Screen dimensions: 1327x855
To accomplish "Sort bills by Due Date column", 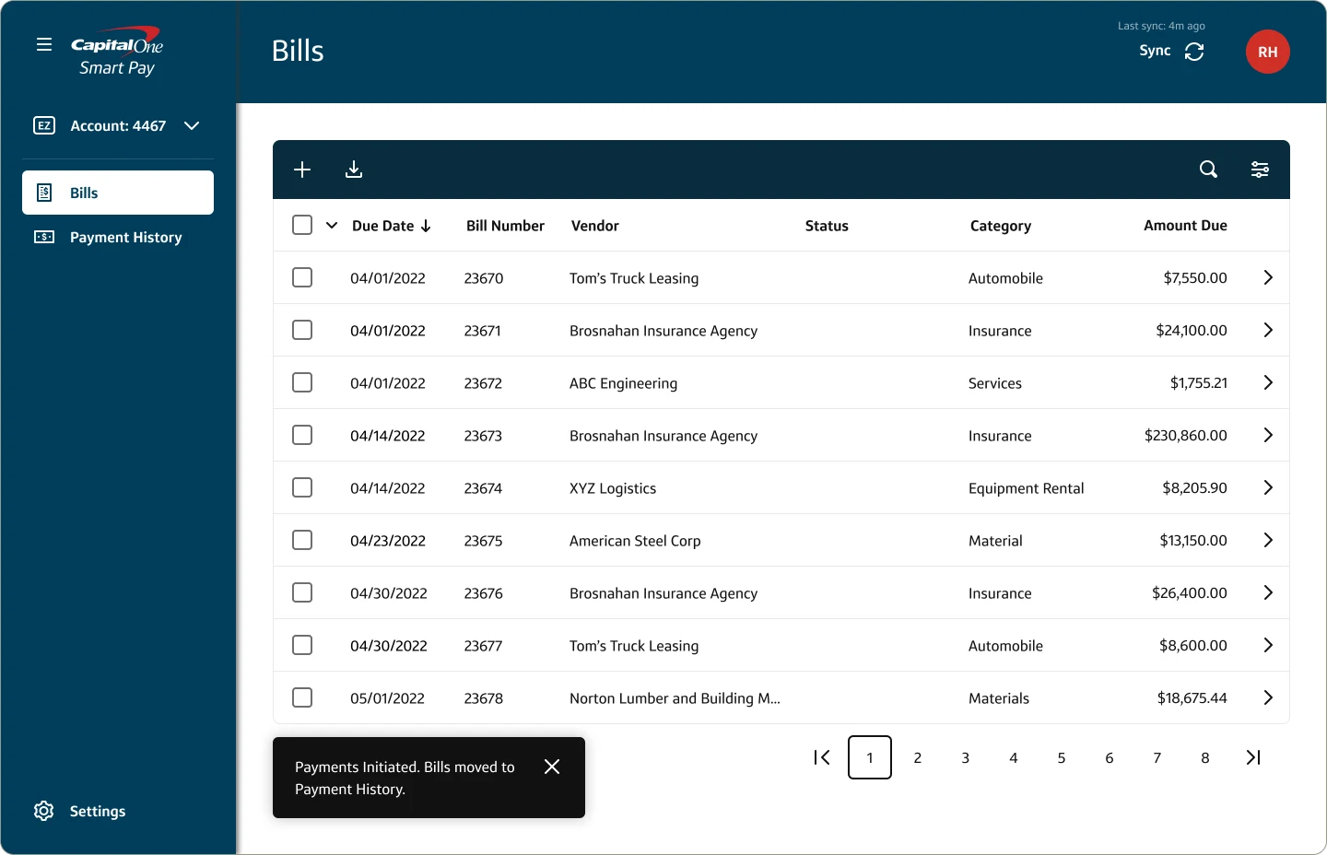I will coord(392,226).
